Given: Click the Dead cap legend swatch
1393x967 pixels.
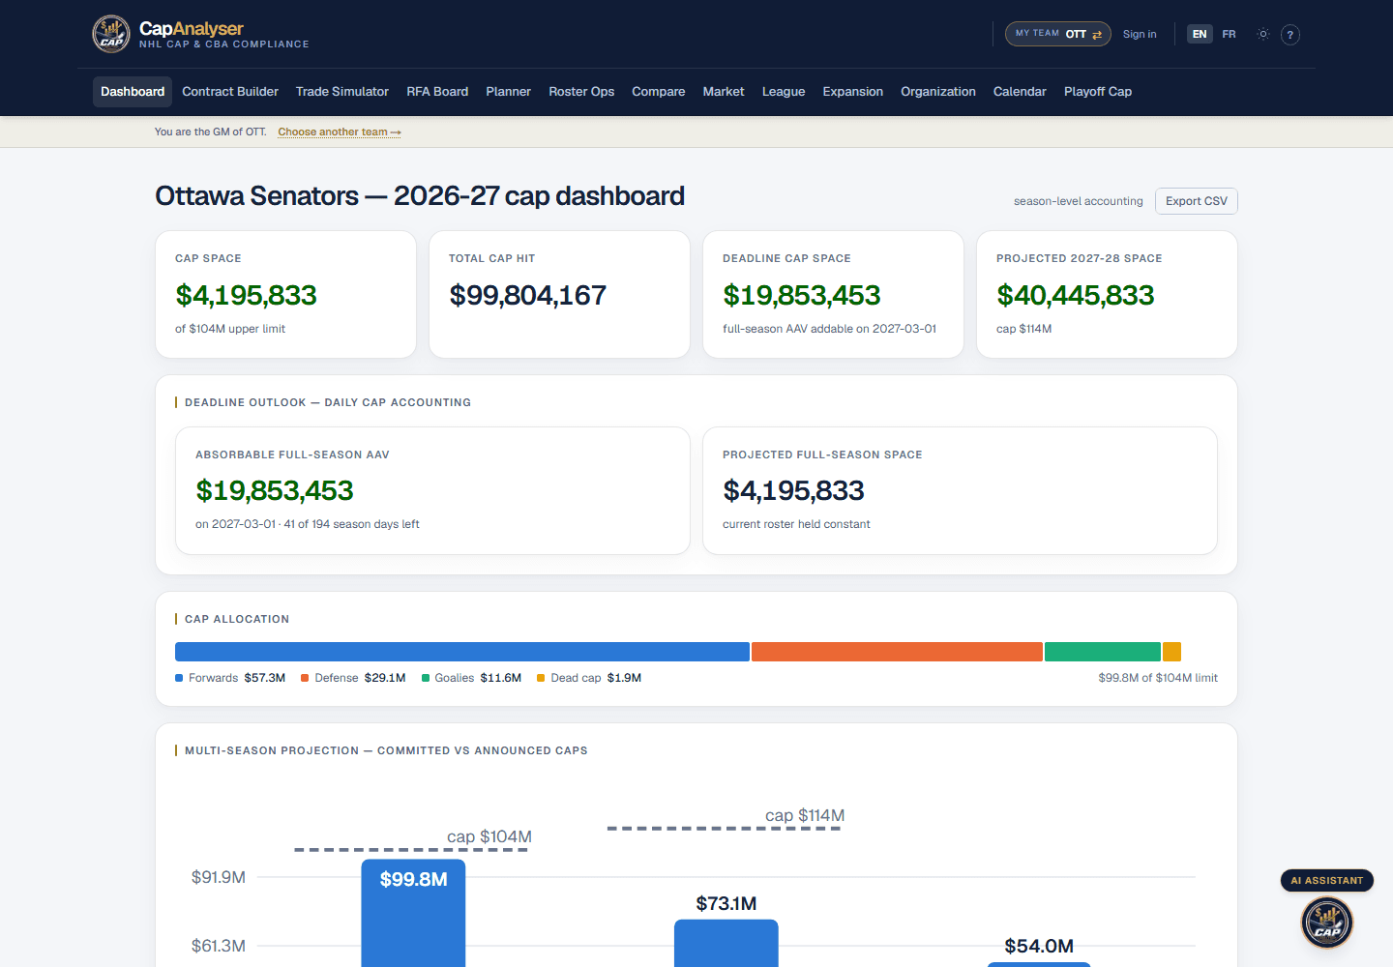Looking at the screenshot, I should coord(541,678).
